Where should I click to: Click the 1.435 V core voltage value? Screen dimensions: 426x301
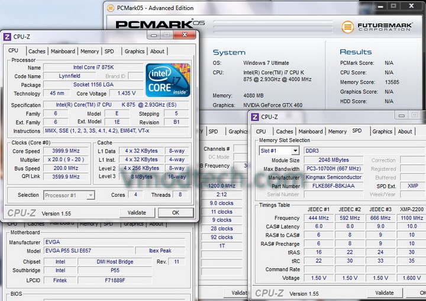point(127,94)
